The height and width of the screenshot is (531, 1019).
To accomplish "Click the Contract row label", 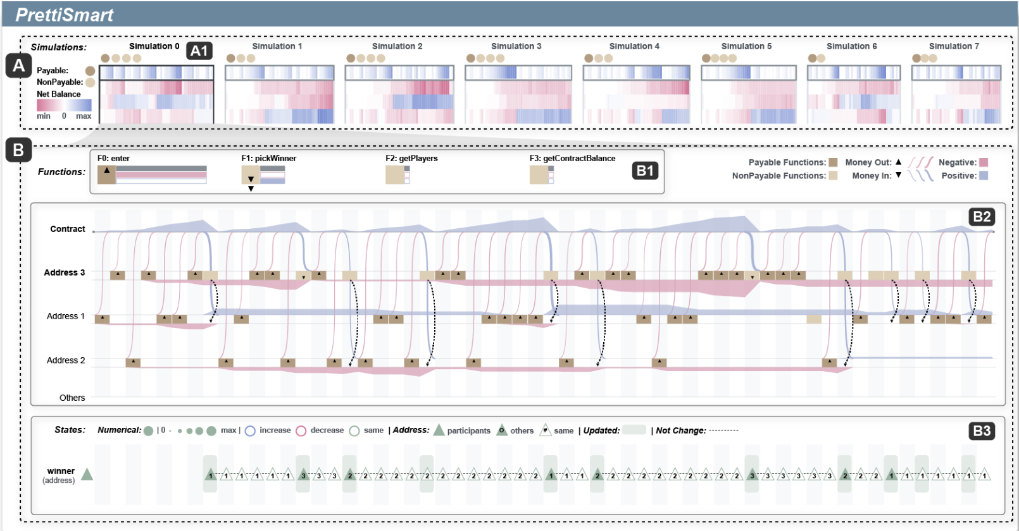I will pyautogui.click(x=67, y=229).
